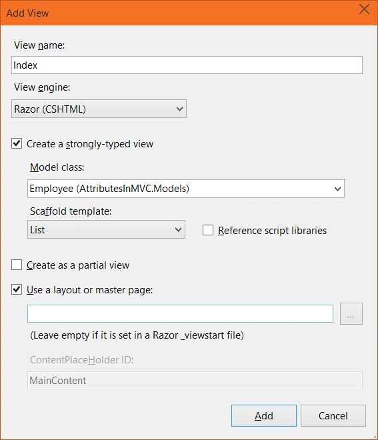Viewport: 378px width, 440px height.
Task: Click the Reference script libraries label
Action: click(x=272, y=231)
